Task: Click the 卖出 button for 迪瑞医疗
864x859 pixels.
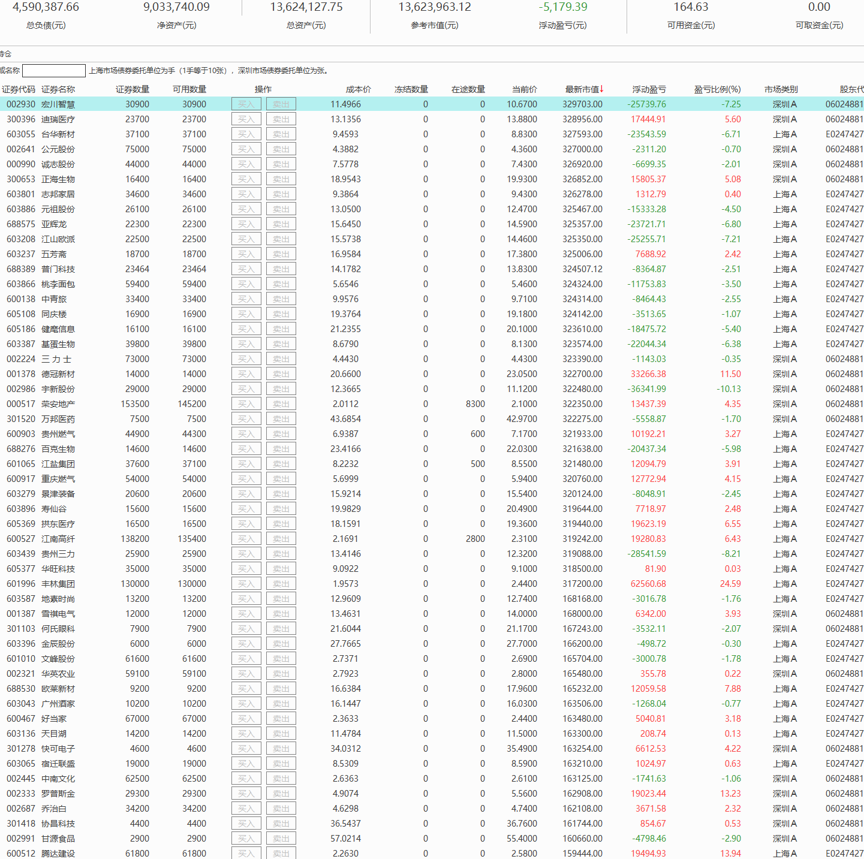Action: [281, 119]
